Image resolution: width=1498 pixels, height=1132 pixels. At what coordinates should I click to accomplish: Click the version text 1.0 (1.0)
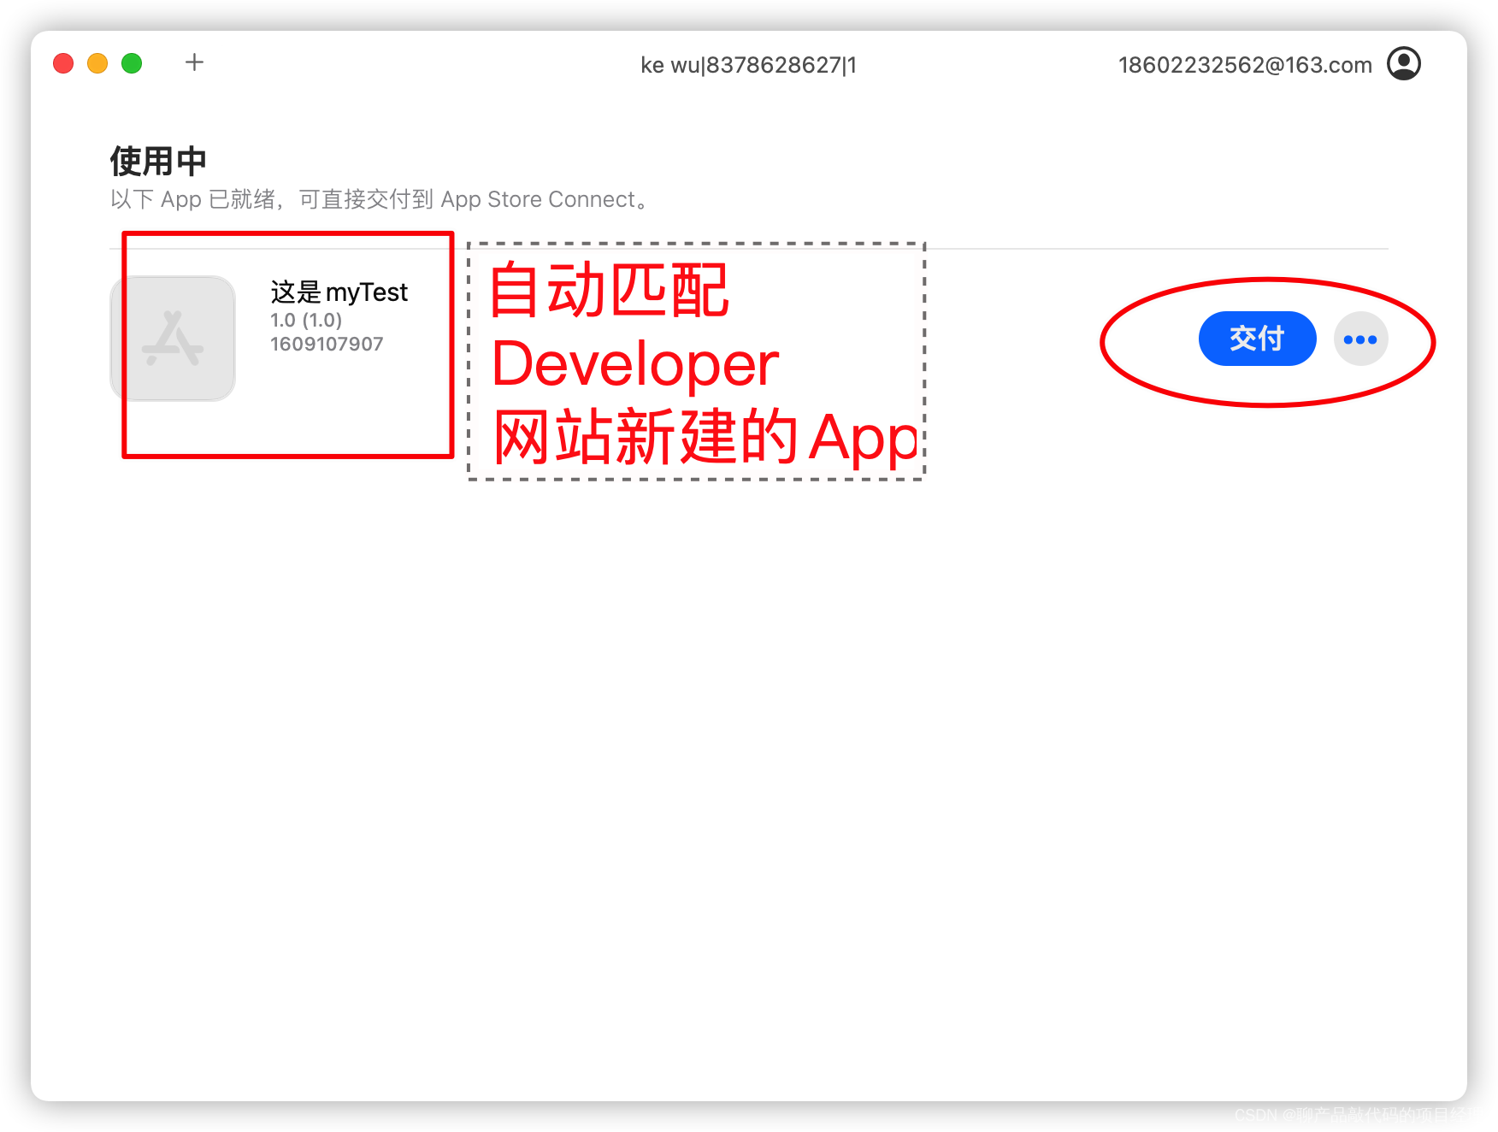click(x=306, y=320)
